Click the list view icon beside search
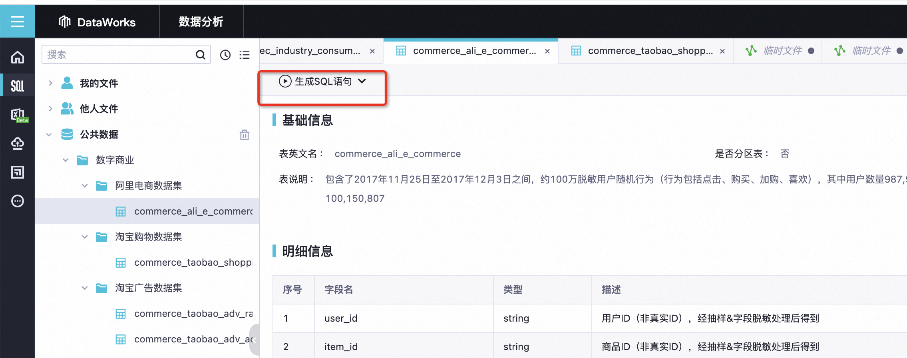The height and width of the screenshot is (358, 907). [x=245, y=55]
